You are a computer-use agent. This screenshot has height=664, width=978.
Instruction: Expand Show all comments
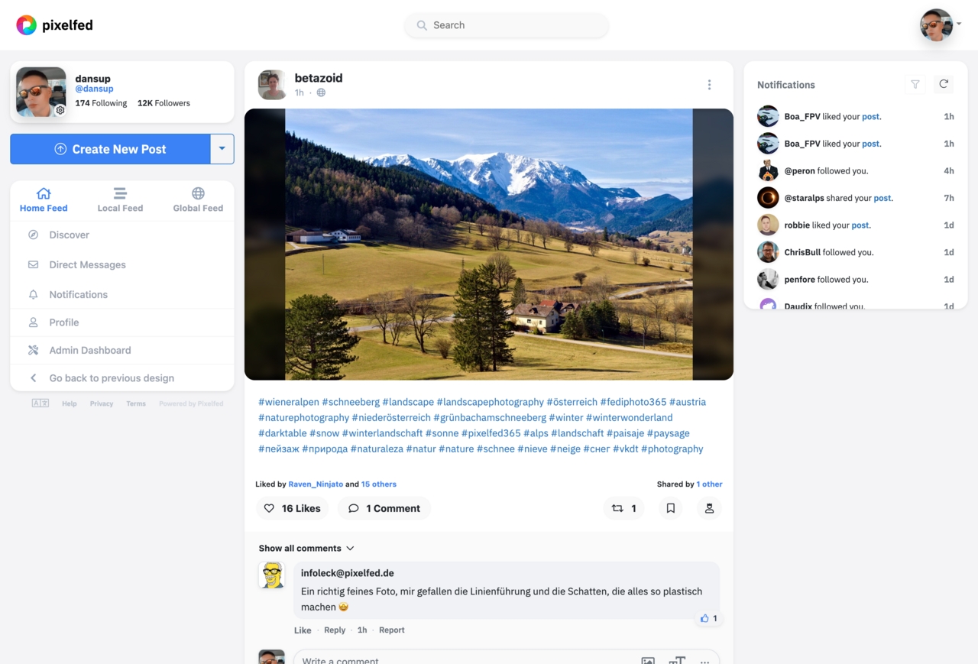306,548
